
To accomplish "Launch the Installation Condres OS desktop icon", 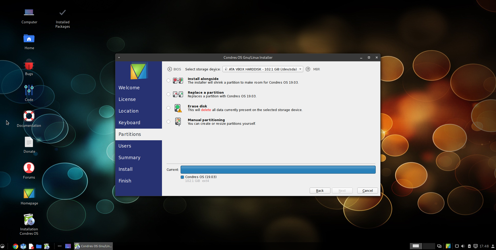I will [29, 220].
